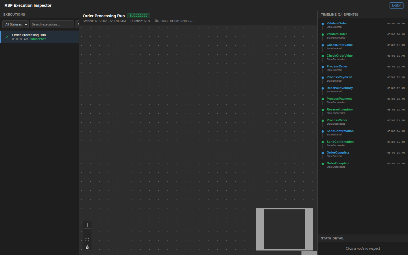This screenshot has width=408, height=255.
Task: Open the Editor view
Action: click(396, 5)
